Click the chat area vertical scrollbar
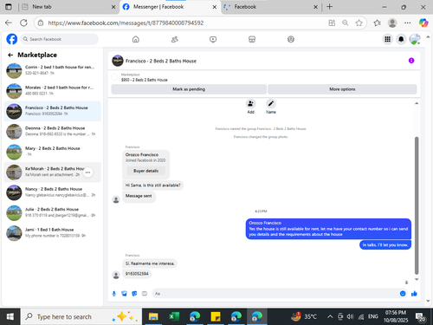The width and height of the screenshot is (433, 325). 417,205
